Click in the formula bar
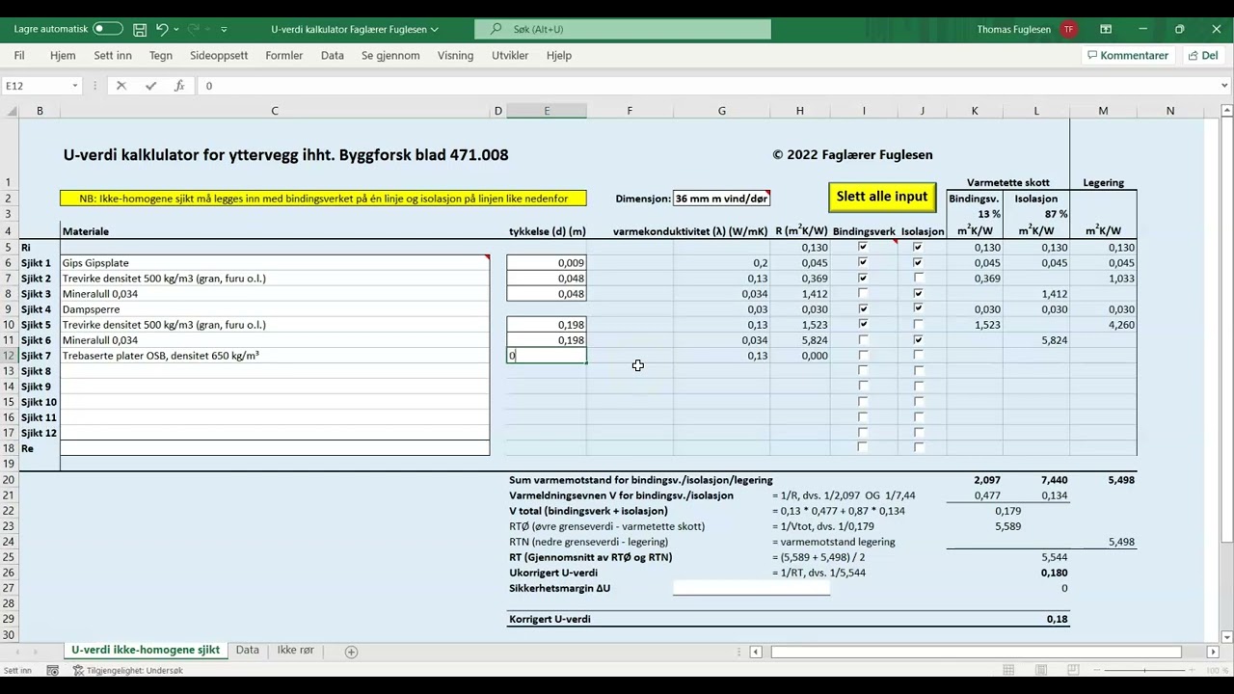The width and height of the screenshot is (1234, 694). point(709,86)
